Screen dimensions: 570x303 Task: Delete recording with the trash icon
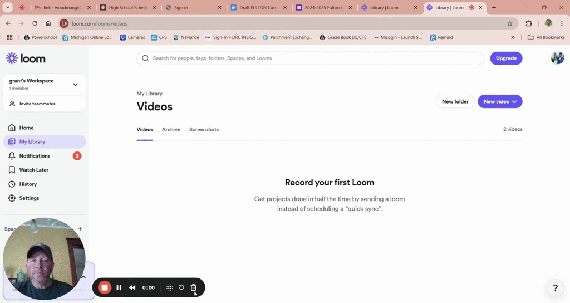click(193, 287)
